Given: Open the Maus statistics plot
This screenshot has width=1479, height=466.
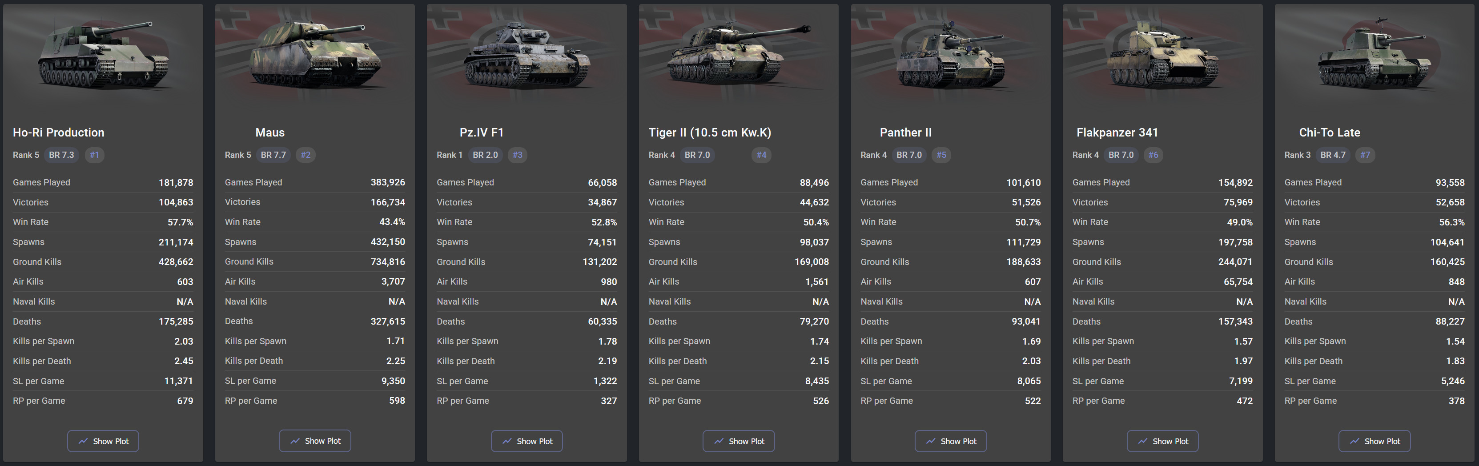Looking at the screenshot, I should pyautogui.click(x=315, y=441).
